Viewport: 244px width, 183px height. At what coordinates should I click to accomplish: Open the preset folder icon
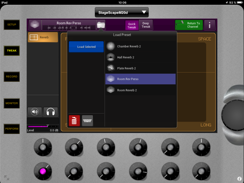tap(101, 25)
